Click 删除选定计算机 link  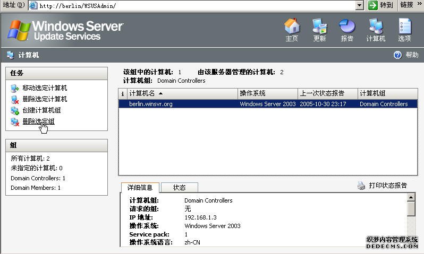click(45, 99)
